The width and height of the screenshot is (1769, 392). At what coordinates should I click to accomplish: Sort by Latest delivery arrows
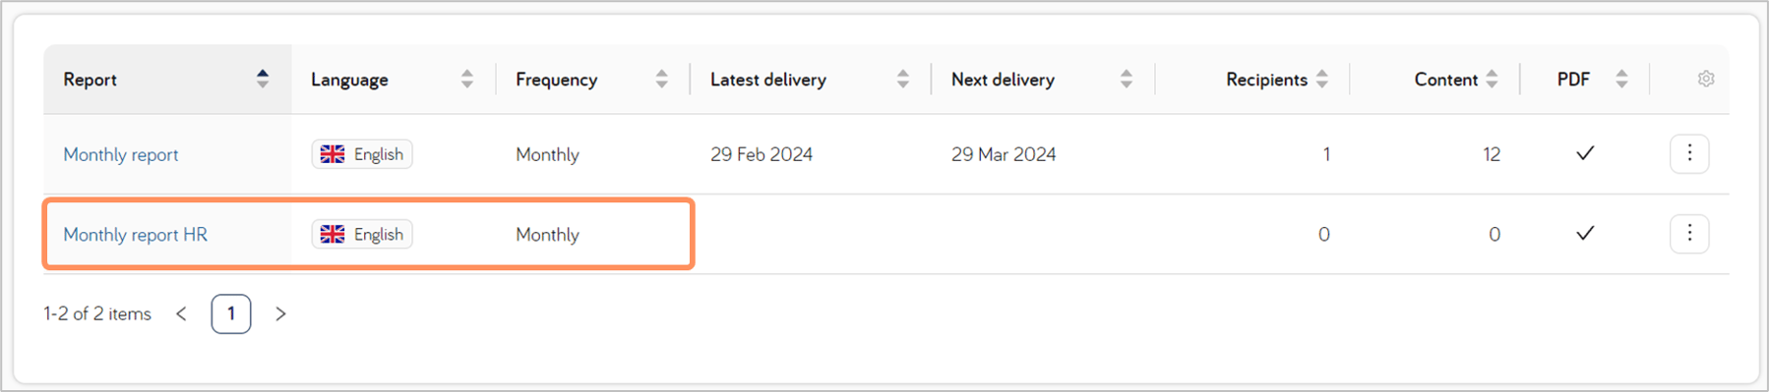point(903,79)
